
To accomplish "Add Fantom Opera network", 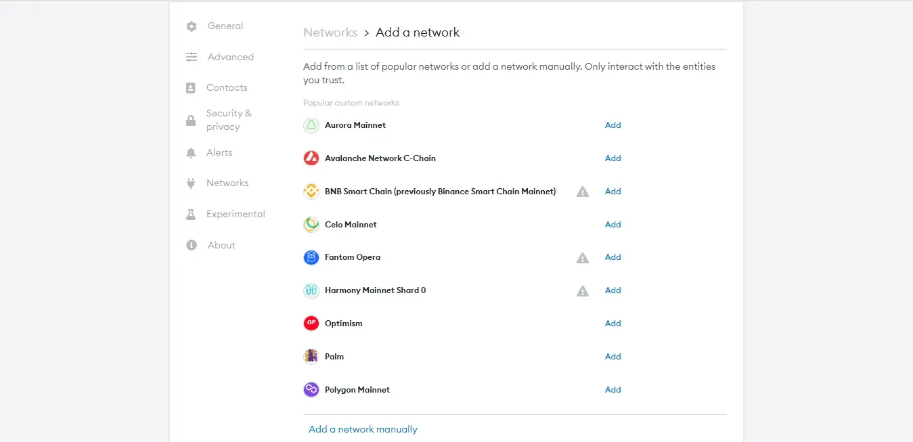I will (x=613, y=257).
